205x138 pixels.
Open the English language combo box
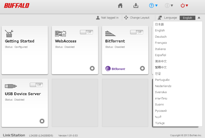click(187, 18)
